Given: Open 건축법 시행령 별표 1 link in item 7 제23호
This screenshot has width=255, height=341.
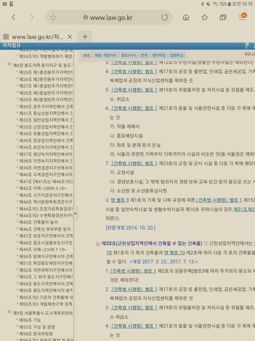Looking at the screenshot, I should (134, 163).
